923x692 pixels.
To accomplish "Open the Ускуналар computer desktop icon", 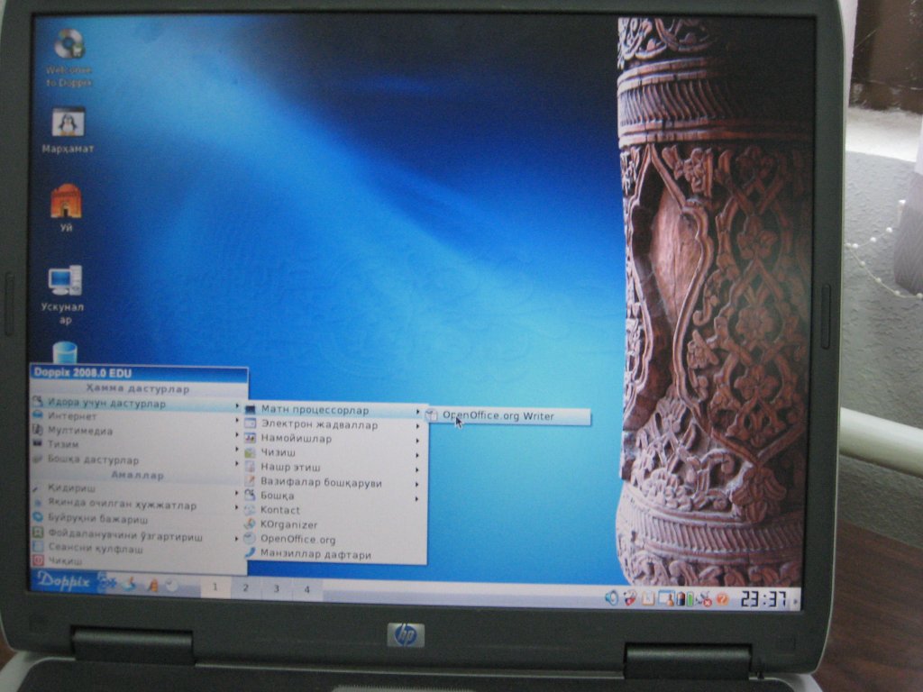I will [64, 295].
